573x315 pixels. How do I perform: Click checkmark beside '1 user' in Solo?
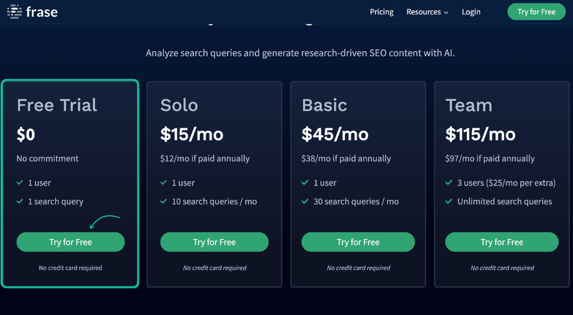coord(164,182)
